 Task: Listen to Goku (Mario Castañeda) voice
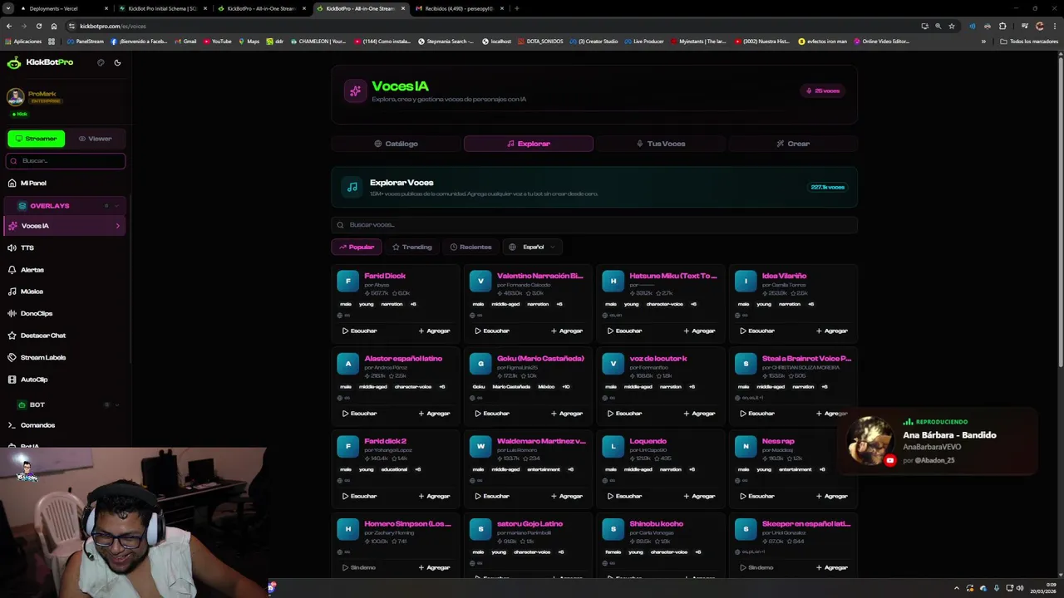coord(492,413)
